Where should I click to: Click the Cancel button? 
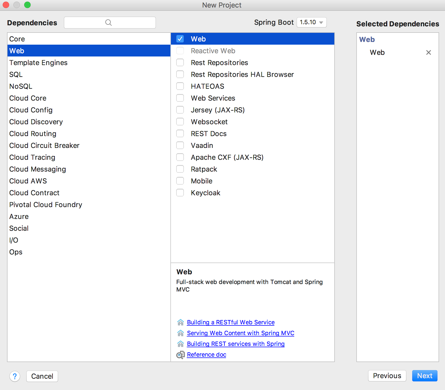(x=42, y=376)
